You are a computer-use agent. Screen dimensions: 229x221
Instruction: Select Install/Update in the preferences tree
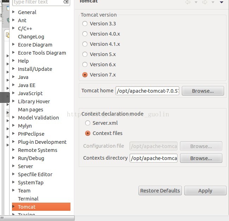pos(35,69)
